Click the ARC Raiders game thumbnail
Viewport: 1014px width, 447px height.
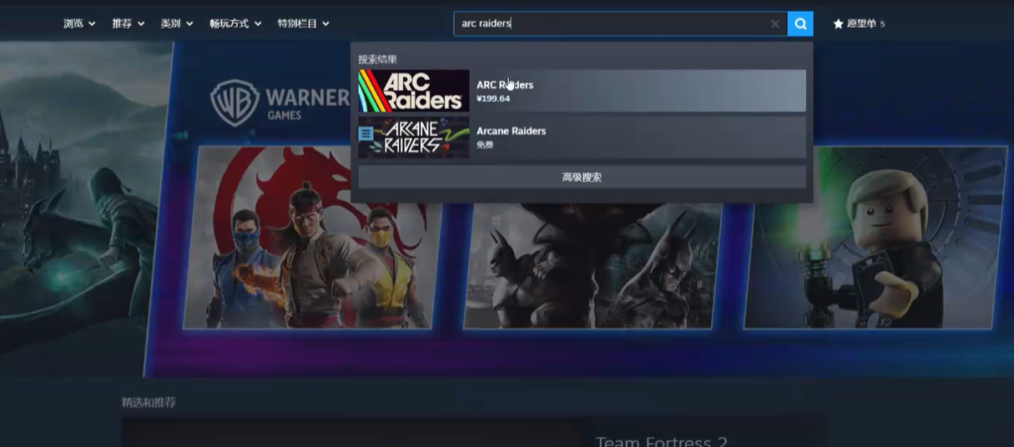[413, 91]
